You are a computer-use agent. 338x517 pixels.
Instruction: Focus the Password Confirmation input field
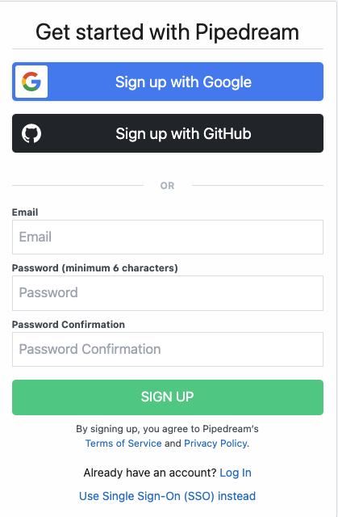pos(168,349)
